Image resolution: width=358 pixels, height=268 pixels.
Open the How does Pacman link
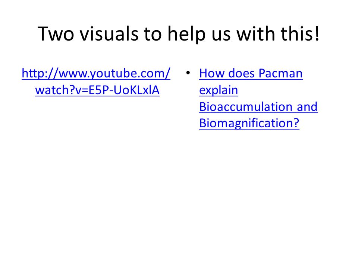click(x=251, y=73)
